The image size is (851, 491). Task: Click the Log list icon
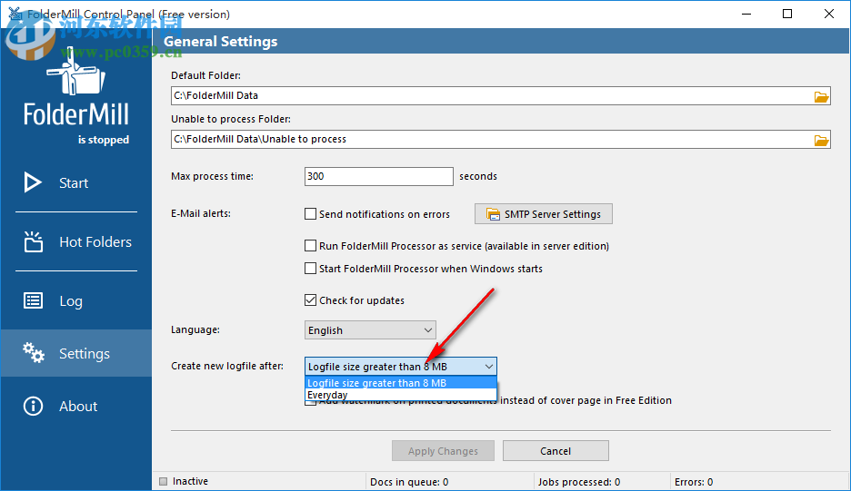33,301
